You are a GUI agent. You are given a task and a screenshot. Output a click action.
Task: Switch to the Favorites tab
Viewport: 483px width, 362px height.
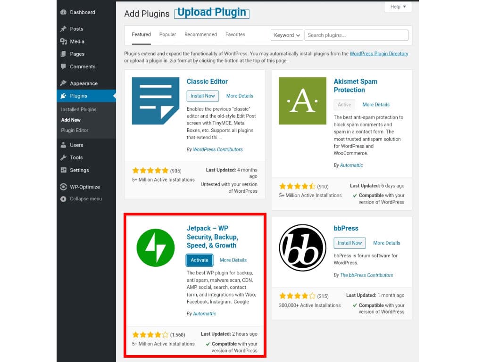[x=235, y=34]
